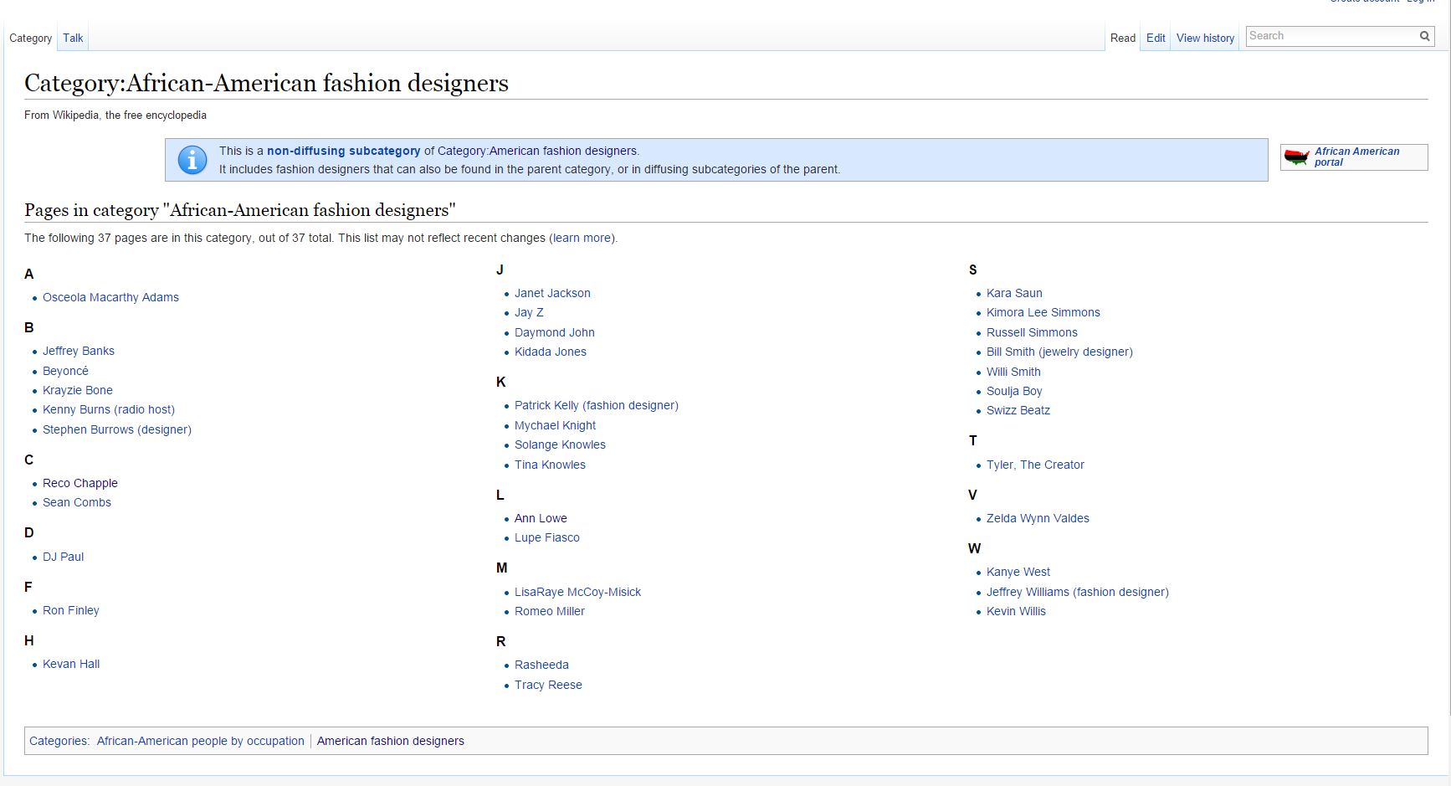
Task: Open the Reco Chapple link
Action: [80, 483]
